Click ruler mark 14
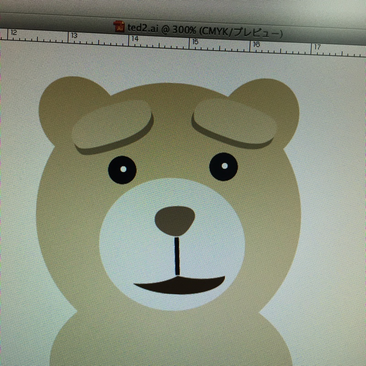 click(x=135, y=39)
